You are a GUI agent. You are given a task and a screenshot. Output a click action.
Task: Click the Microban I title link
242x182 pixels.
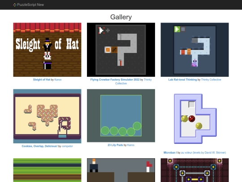point(170,153)
